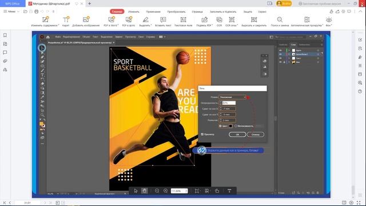Screen dimensions: 366x206
Task: Click the orange sign-in account button
Action: [284, 3]
